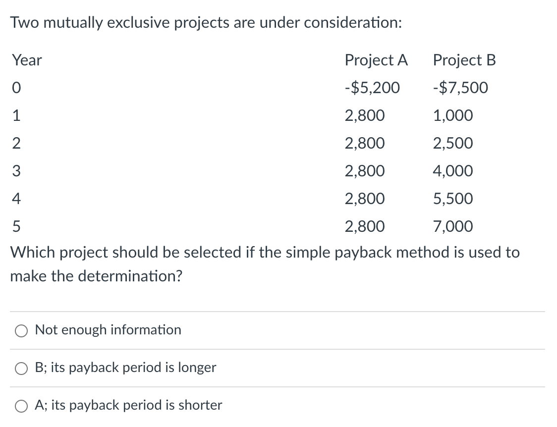Select Project B's year 3 cash flow 4,000
The width and height of the screenshot is (557, 427).
(x=452, y=171)
